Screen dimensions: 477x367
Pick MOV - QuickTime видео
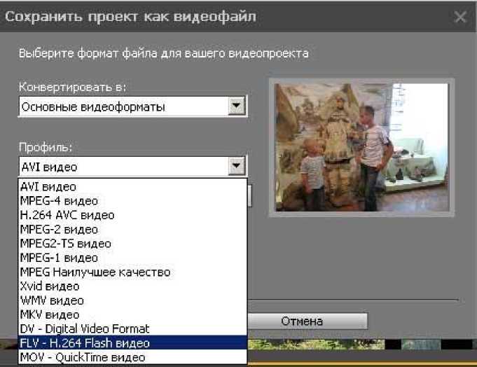point(132,357)
